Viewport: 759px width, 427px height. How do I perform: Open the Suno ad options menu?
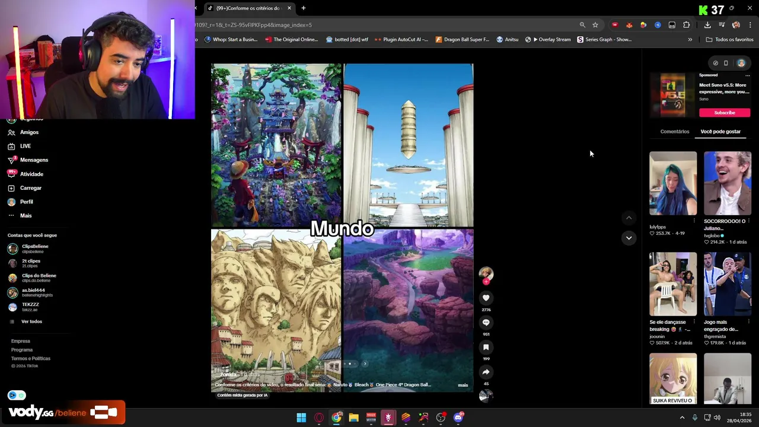(747, 75)
